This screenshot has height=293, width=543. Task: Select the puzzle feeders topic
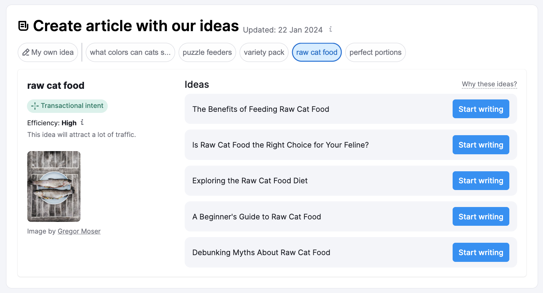(207, 52)
